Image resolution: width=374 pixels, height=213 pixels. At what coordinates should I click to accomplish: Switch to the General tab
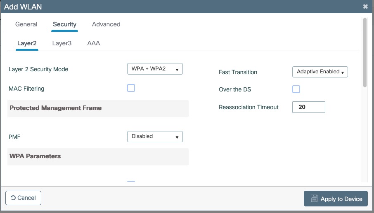26,24
